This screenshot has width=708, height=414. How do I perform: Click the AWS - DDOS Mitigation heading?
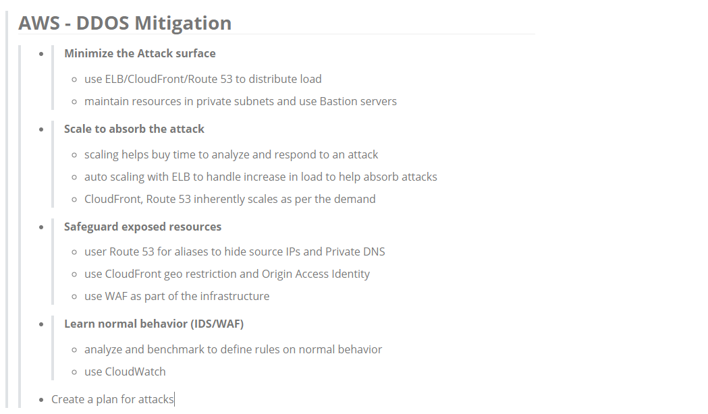click(125, 23)
